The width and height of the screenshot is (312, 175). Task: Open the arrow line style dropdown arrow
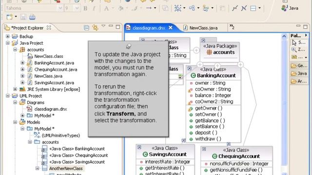[155, 8]
